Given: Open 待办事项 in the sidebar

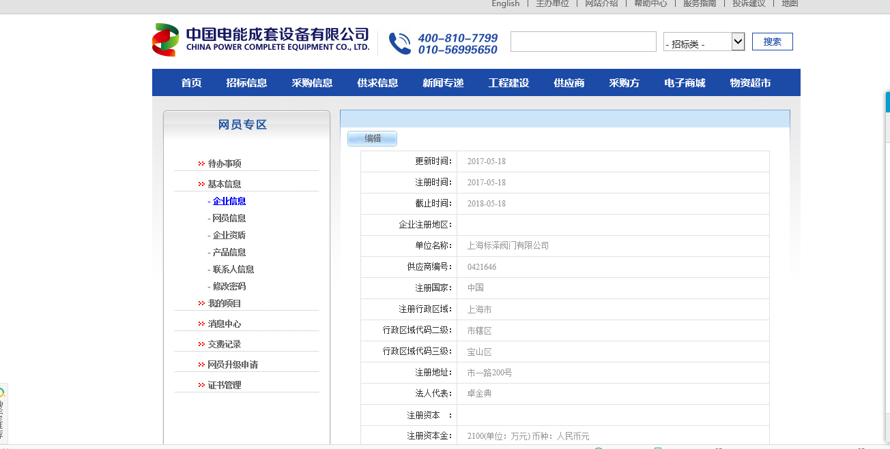Looking at the screenshot, I should click(x=225, y=164).
